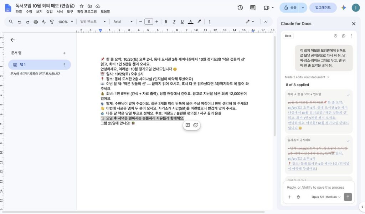Open the 도구 menu
Screen dimensions: 365x214
[x=70, y=12]
